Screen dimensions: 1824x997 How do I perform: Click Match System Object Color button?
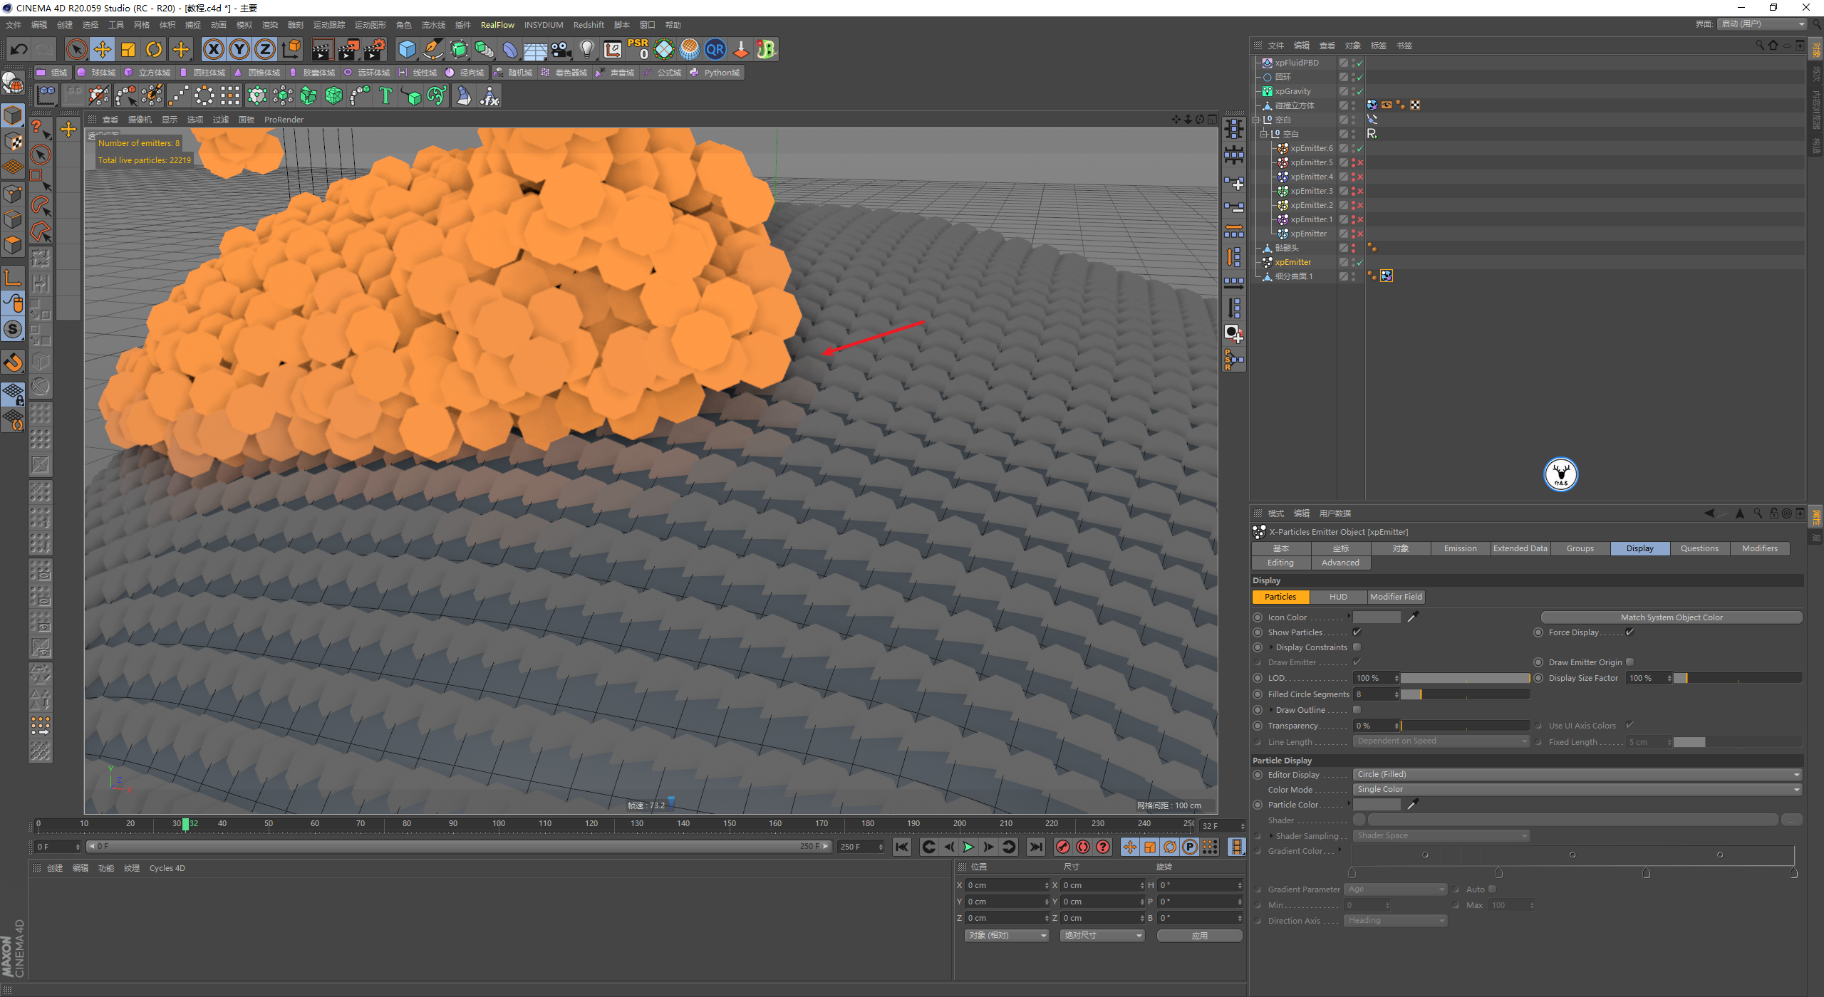1672,617
